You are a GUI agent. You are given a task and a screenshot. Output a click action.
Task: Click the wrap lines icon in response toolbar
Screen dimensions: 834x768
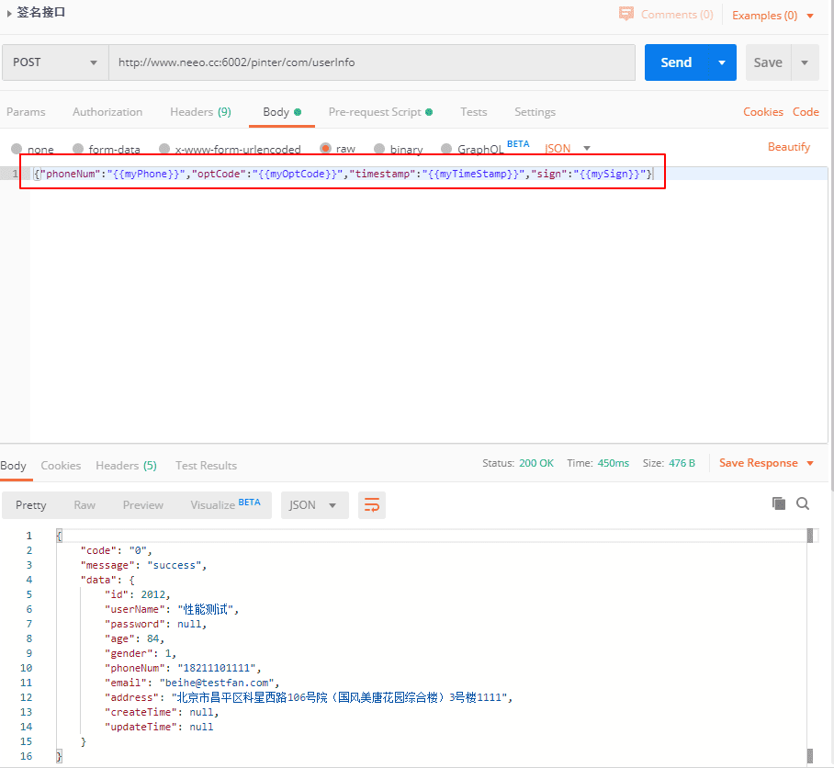click(372, 504)
